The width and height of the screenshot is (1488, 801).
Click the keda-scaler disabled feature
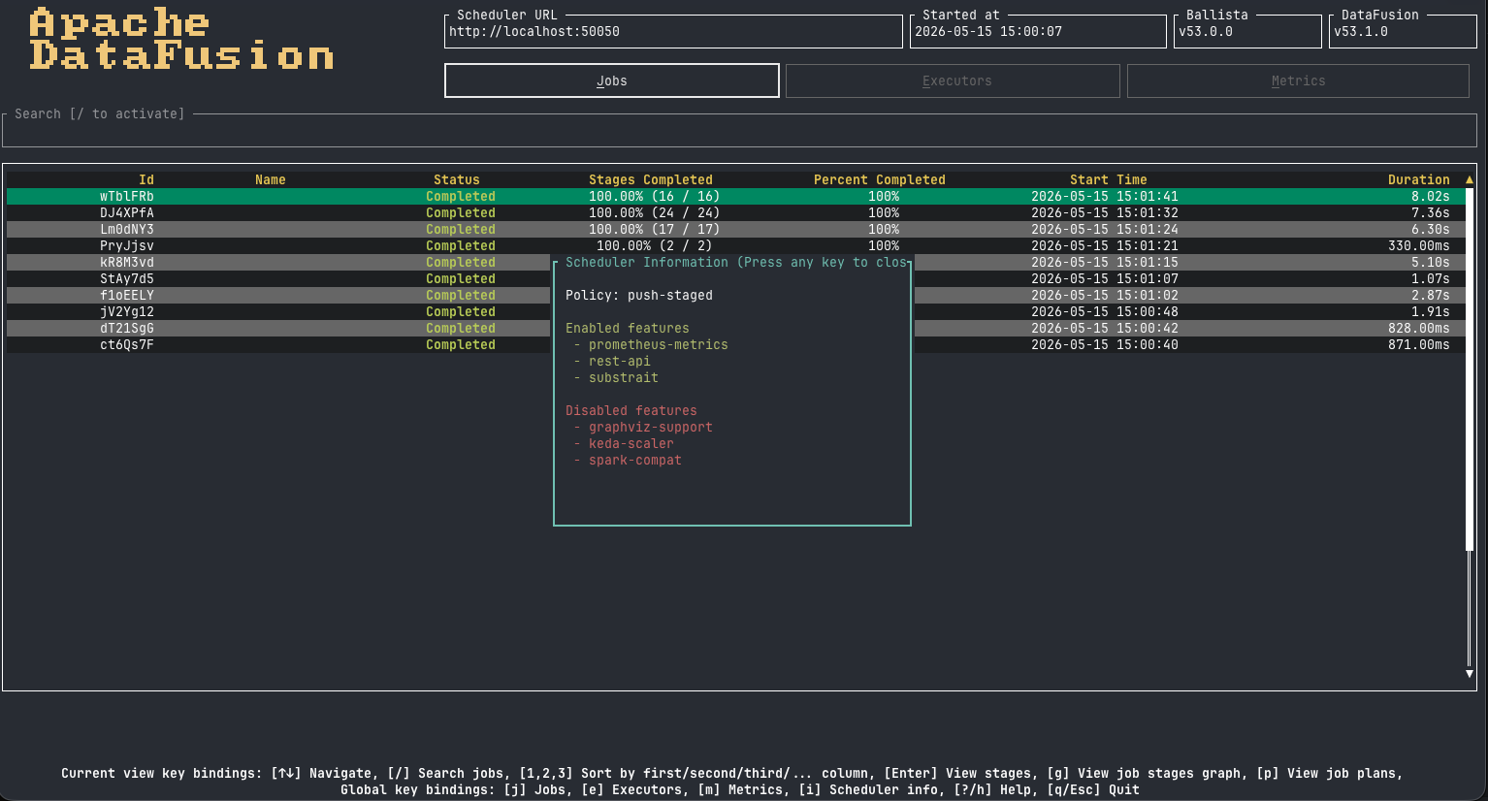pos(631,443)
